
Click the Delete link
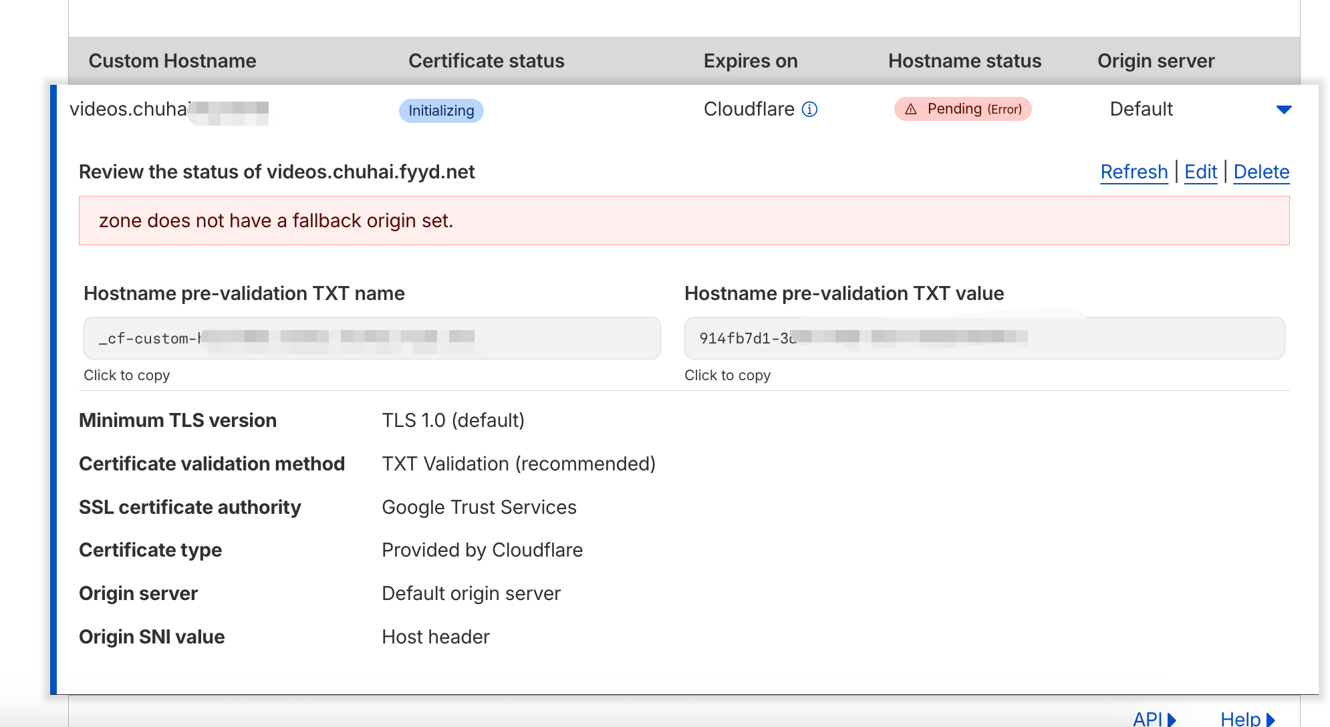1261,172
